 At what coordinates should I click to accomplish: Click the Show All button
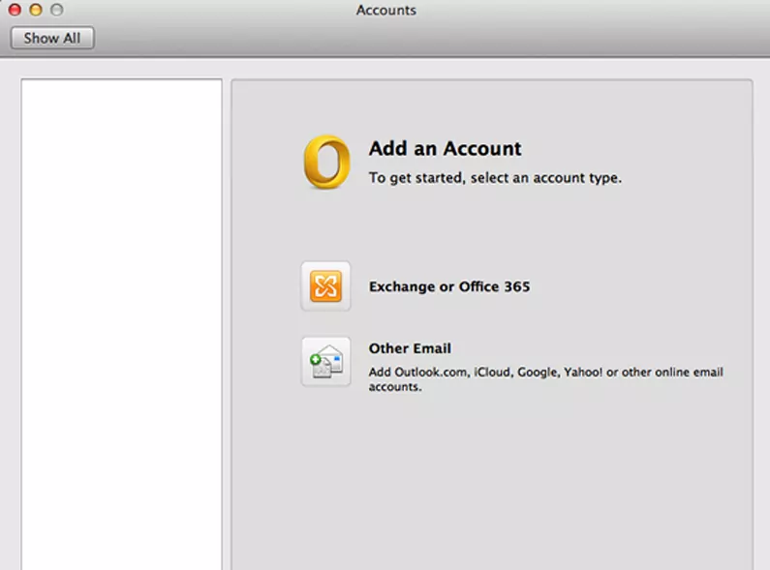coord(52,38)
